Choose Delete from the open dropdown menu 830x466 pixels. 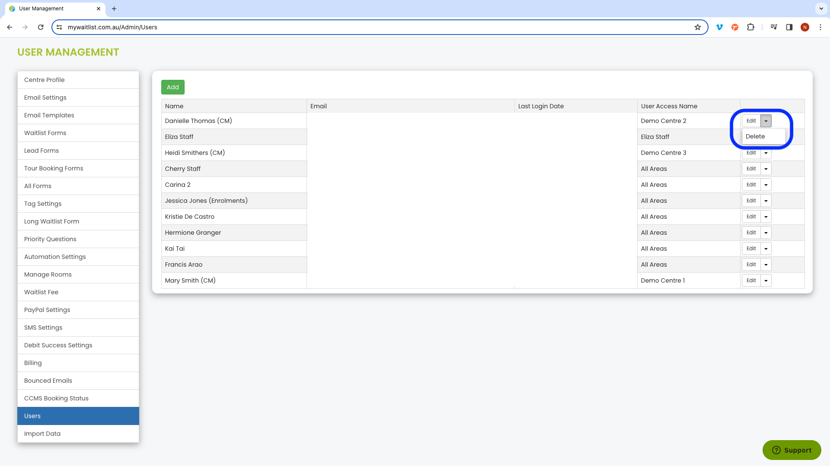(x=764, y=136)
